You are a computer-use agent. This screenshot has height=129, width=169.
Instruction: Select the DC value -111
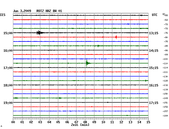pos(165,72)
